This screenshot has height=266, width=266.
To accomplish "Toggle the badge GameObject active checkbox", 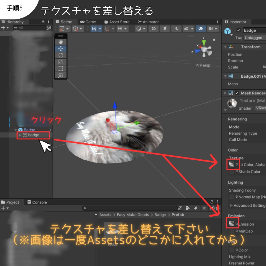I will (x=239, y=30).
